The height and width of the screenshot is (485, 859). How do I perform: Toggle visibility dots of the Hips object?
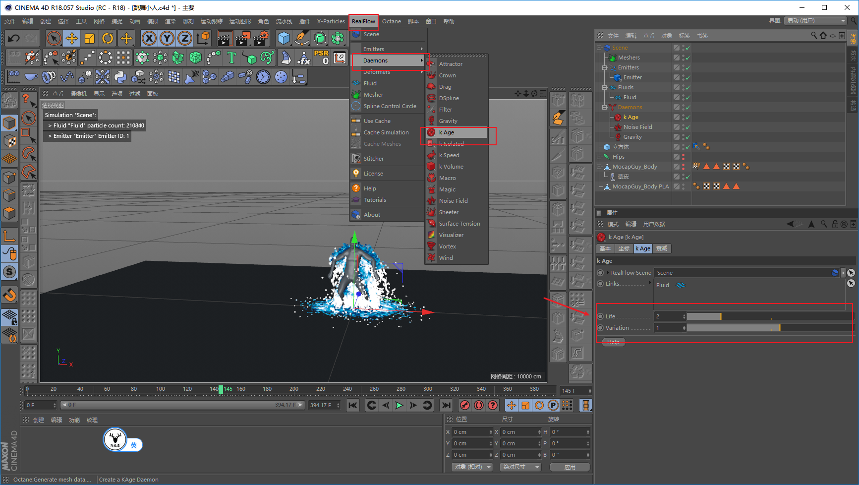tap(683, 157)
